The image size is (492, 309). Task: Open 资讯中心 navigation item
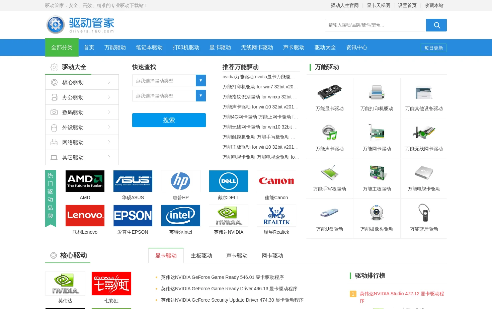(357, 48)
